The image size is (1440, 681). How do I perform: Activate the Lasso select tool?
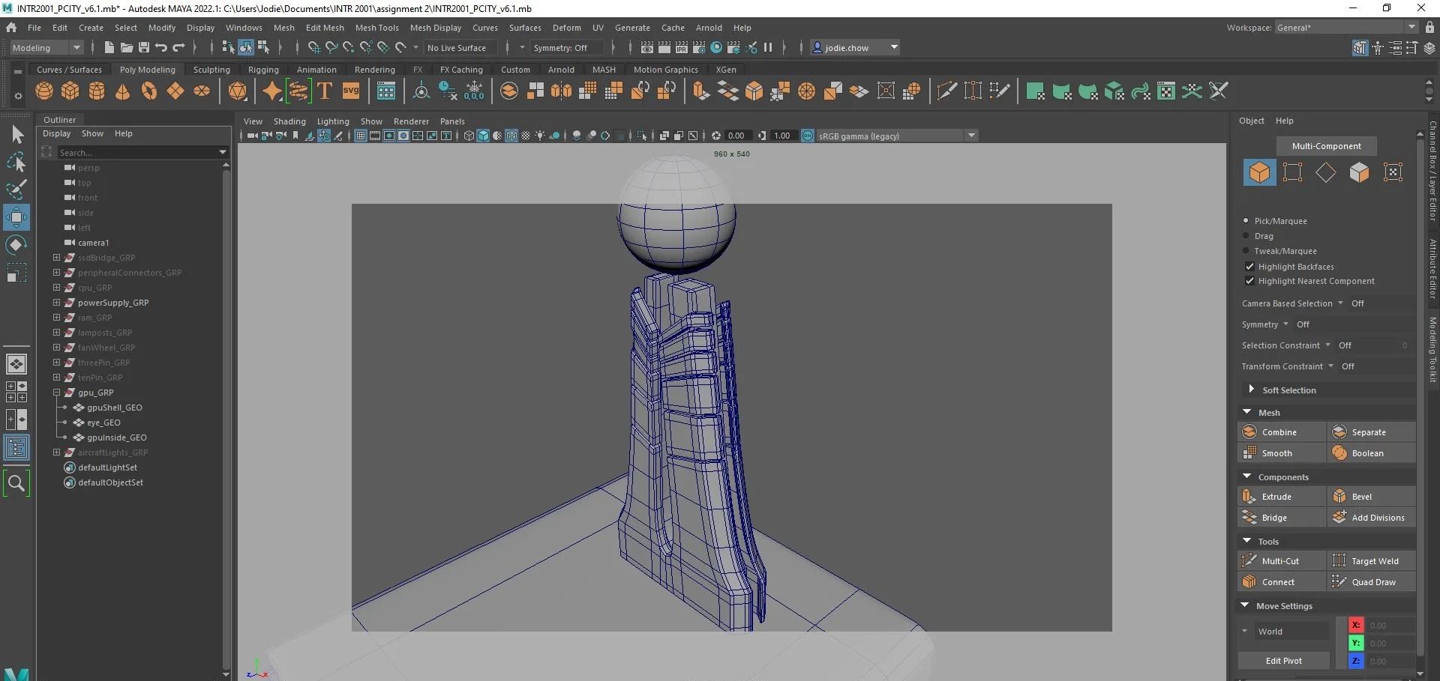[16, 162]
